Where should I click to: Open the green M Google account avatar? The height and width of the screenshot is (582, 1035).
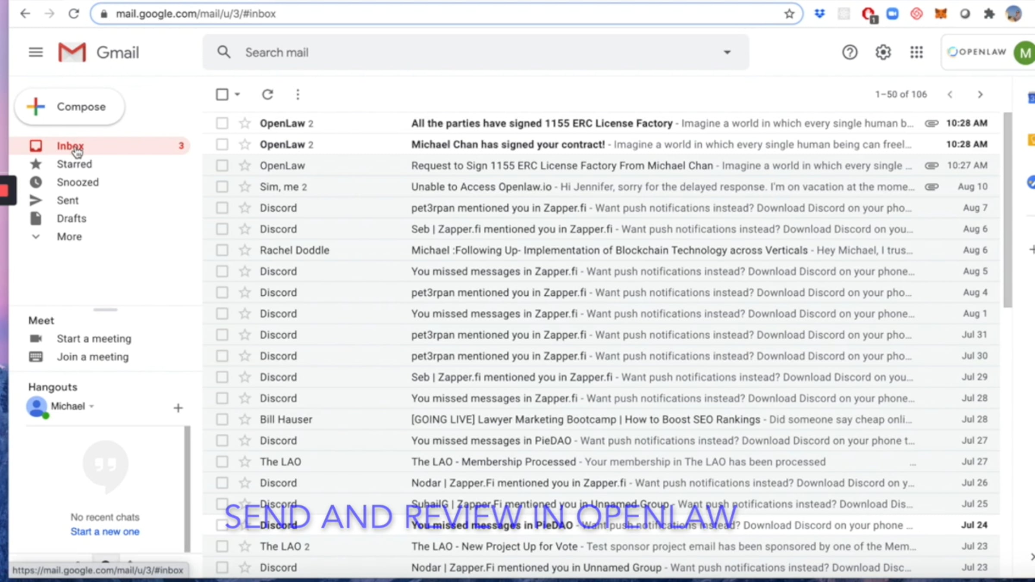click(x=1025, y=53)
